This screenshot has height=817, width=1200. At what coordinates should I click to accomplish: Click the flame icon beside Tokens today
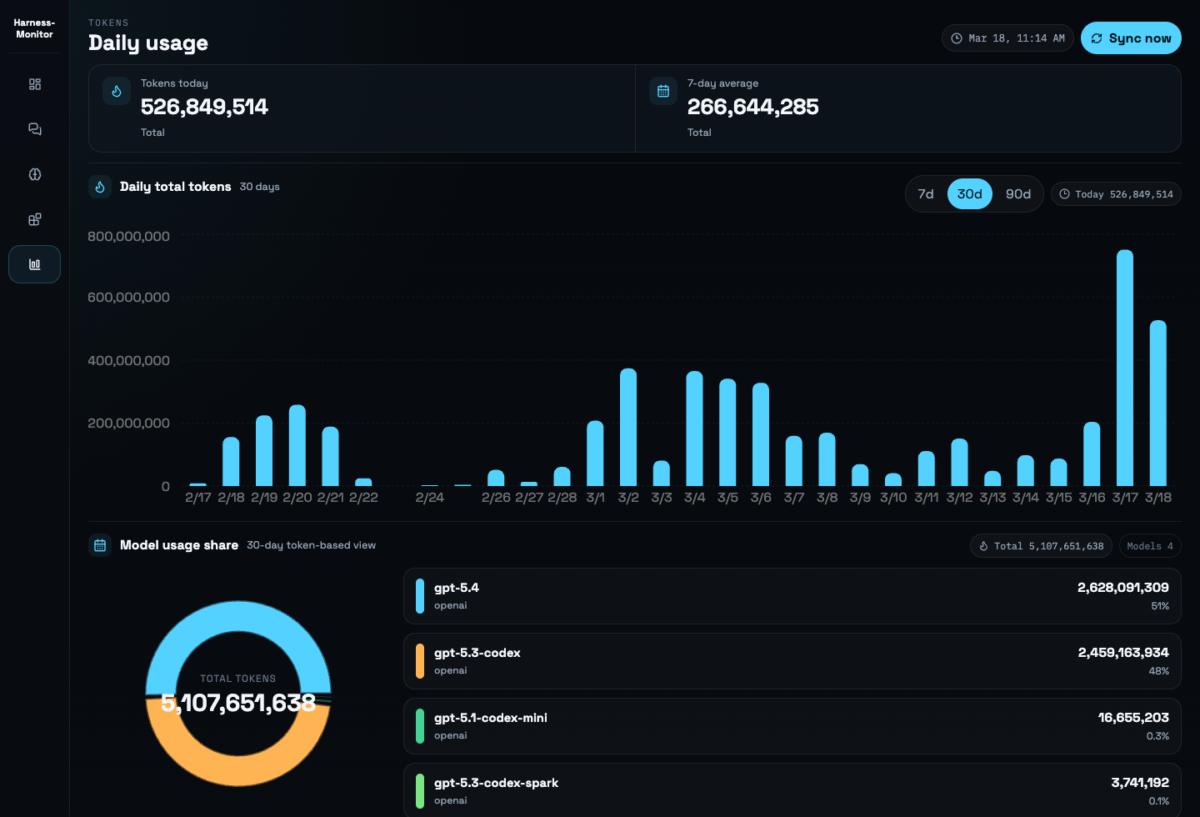(x=117, y=91)
